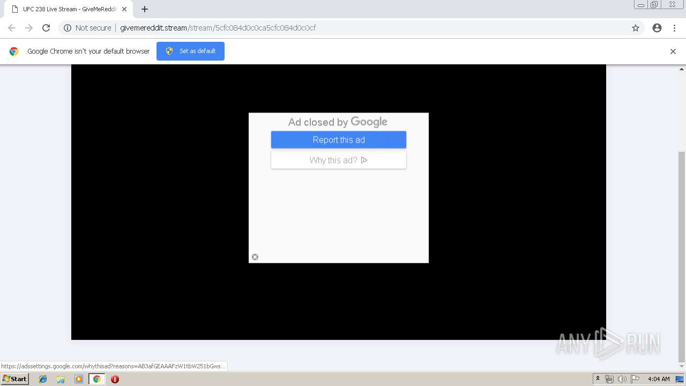The height and width of the screenshot is (386, 686).
Task: Show hidden system tray icons
Action: click(x=598, y=379)
